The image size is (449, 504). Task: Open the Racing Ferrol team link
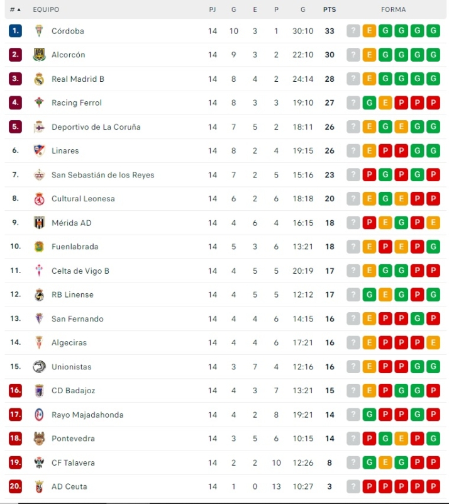tap(76, 103)
